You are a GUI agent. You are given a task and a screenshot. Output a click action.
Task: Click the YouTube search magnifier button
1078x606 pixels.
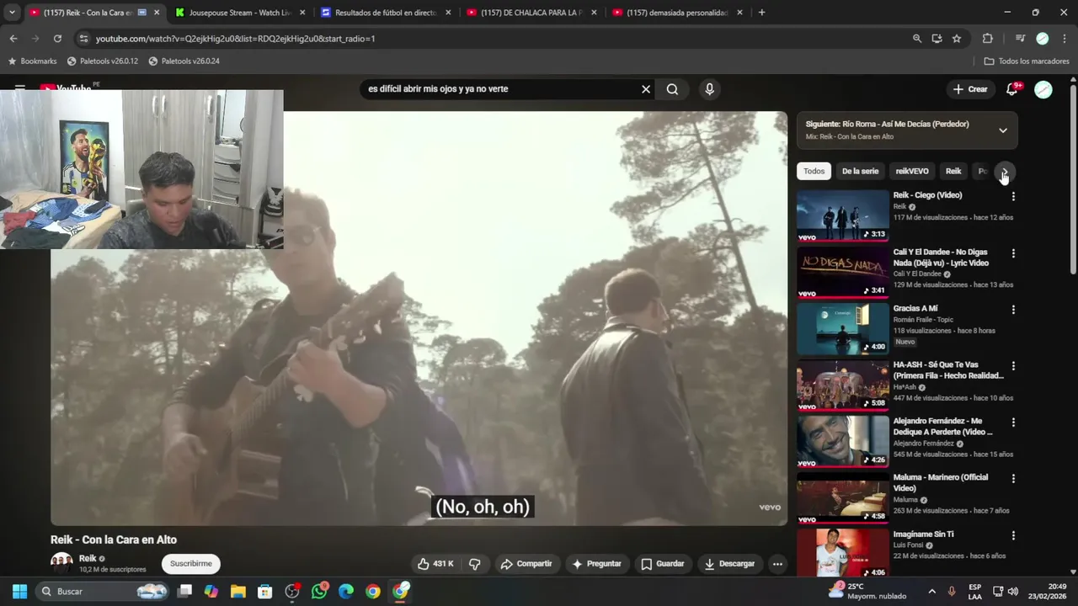pyautogui.click(x=672, y=89)
